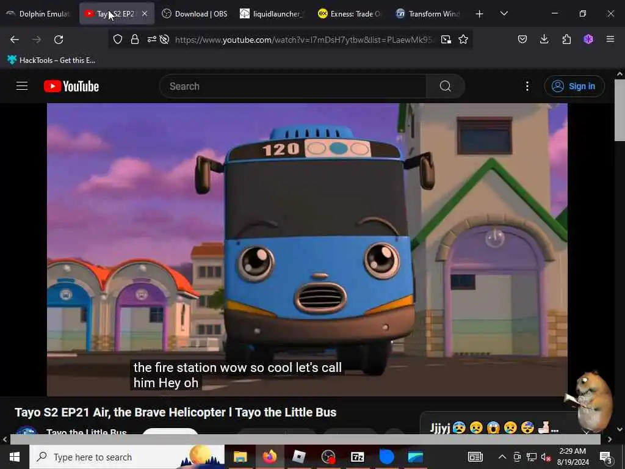Viewport: 625px width, 469px height.
Task: Open the network tray icon
Action: (x=532, y=457)
